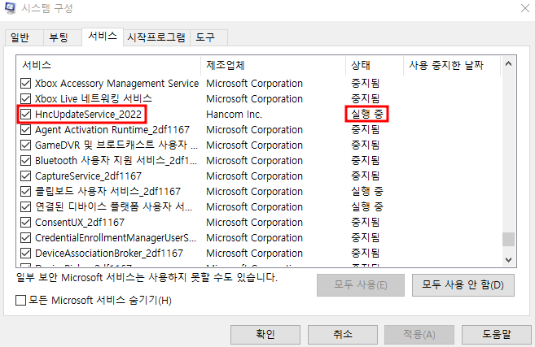The height and width of the screenshot is (347, 535).
Task: Toggle DeviceAssociationBroker_2df1167 checkbox
Action: click(x=25, y=254)
